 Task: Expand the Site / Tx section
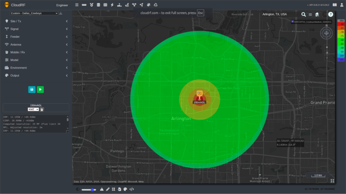[x=36, y=21]
